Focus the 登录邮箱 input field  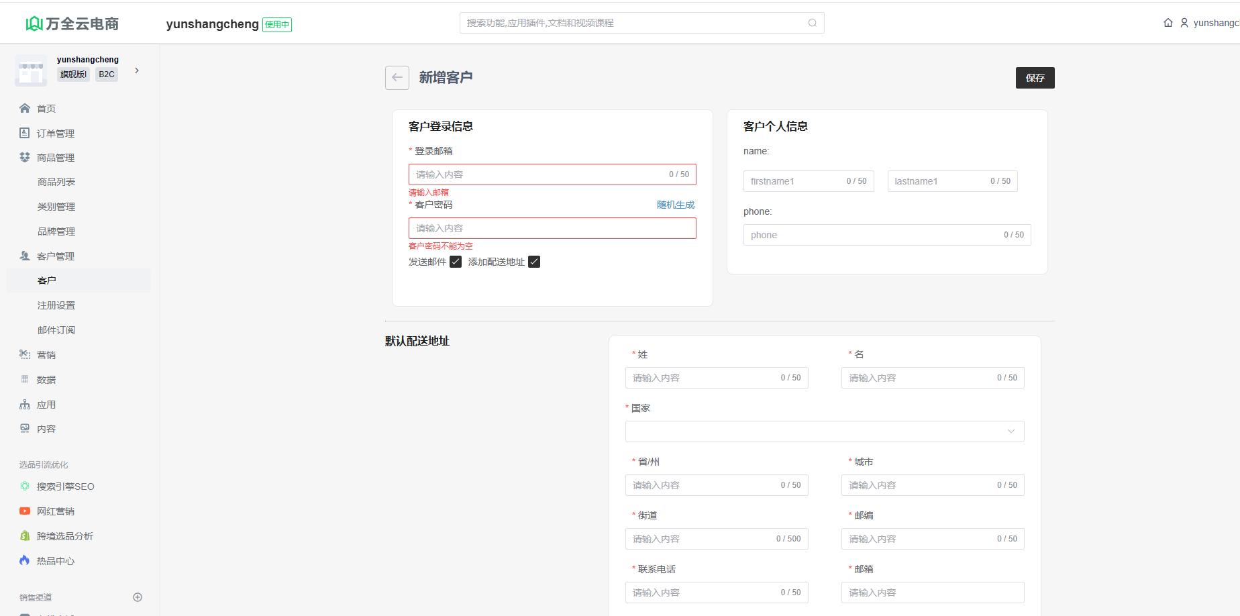click(537, 174)
